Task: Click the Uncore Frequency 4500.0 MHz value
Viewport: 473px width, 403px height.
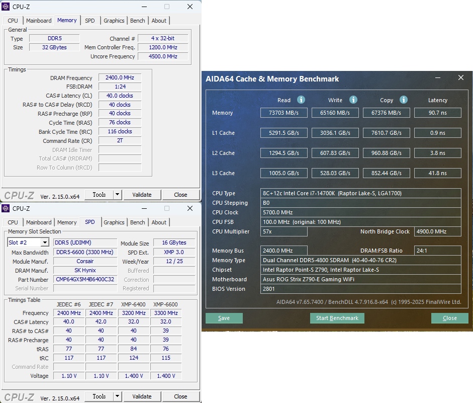Action: (163, 56)
